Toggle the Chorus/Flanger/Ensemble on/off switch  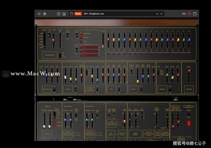(x=97, y=90)
